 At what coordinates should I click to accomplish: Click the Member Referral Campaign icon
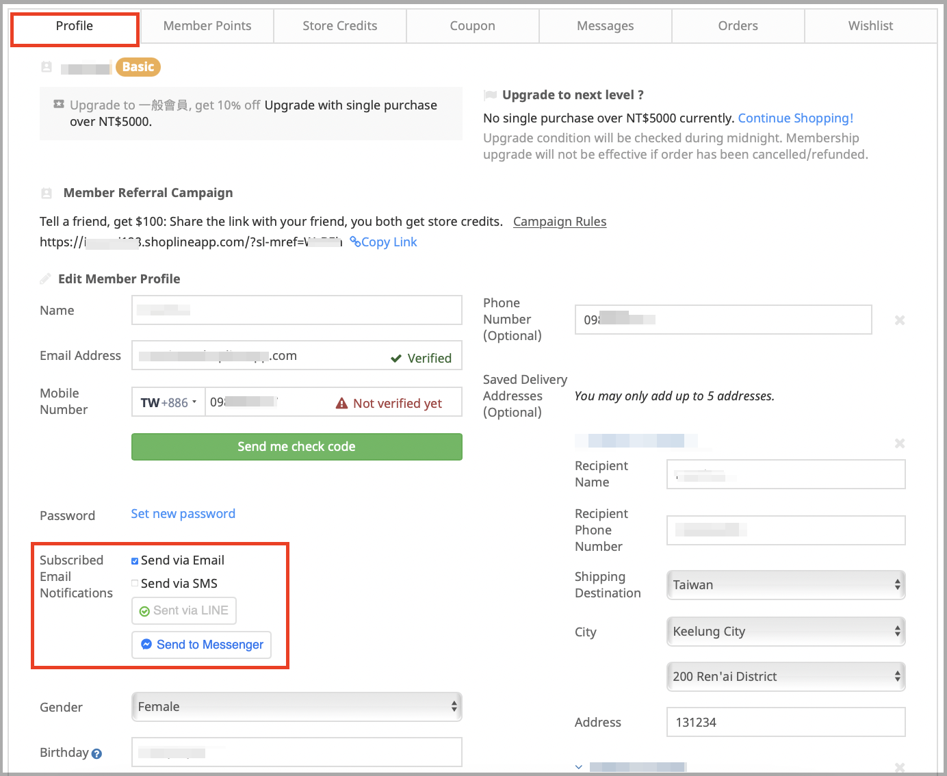(47, 194)
